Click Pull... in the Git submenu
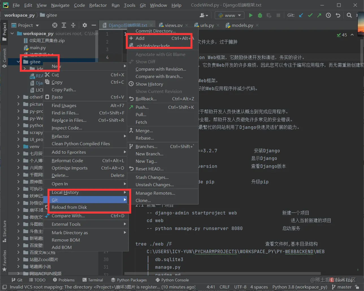This screenshot has width=364, height=291. coord(162,115)
